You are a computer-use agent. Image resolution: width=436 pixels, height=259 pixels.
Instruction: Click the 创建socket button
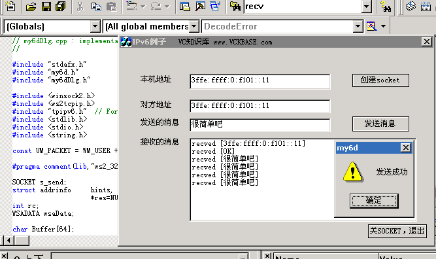click(380, 80)
